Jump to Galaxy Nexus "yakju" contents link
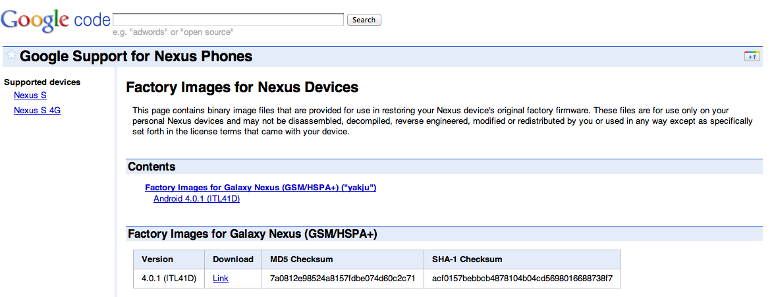774x297 pixels. click(x=260, y=188)
